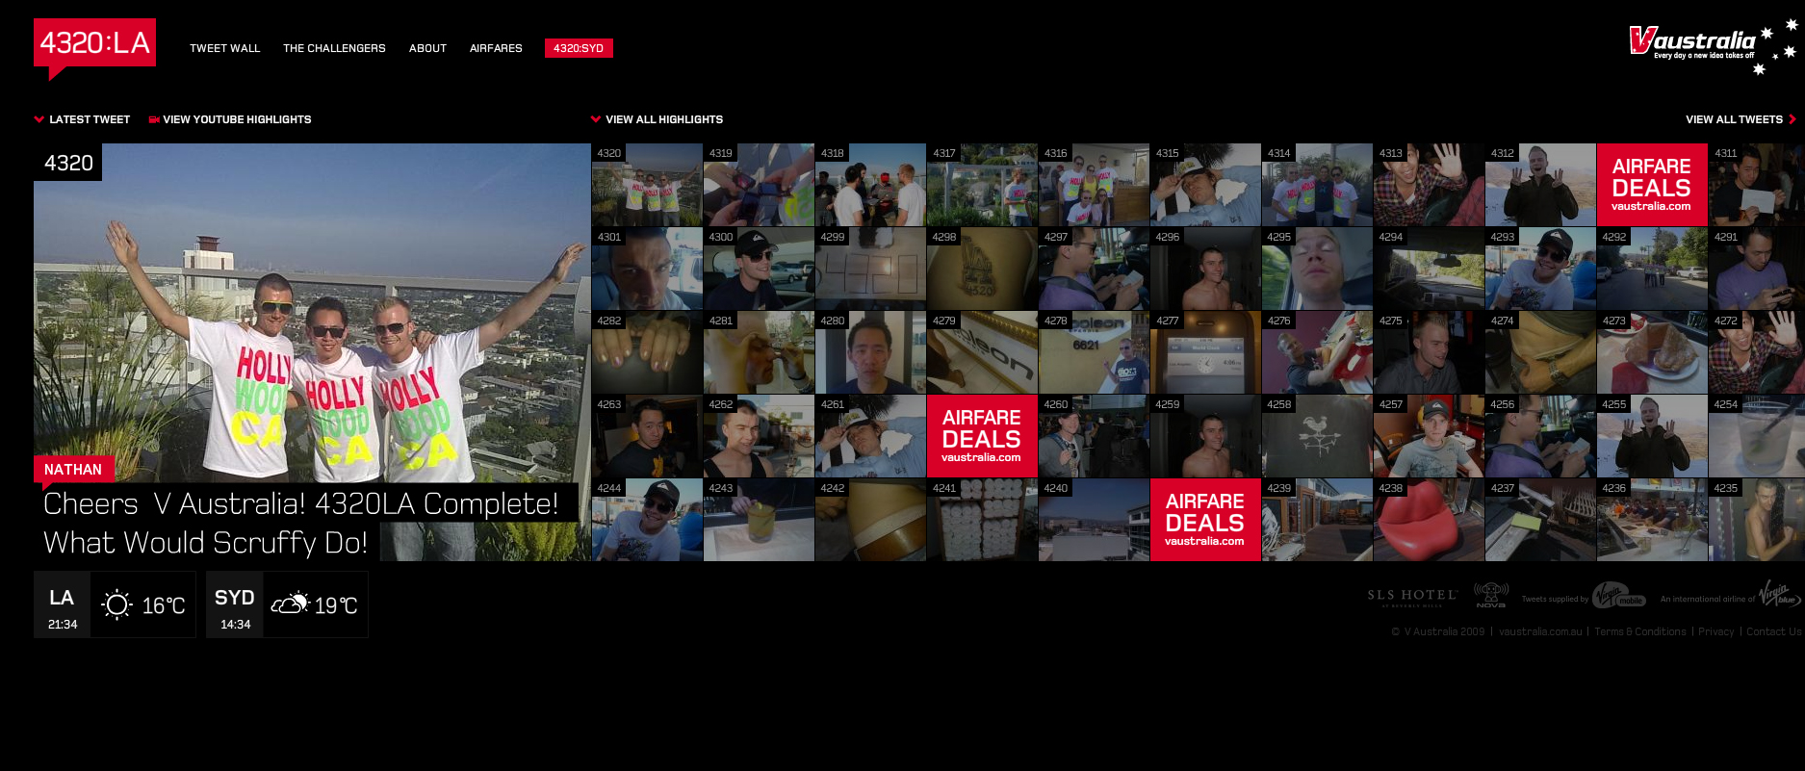Open thumbnail 4299
Viewport: 1805px width, 771px height.
point(870,269)
